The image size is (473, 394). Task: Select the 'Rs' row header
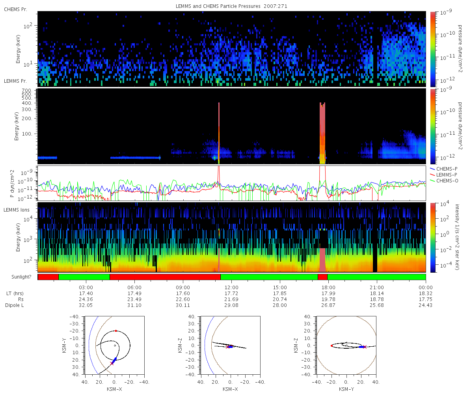21,299
